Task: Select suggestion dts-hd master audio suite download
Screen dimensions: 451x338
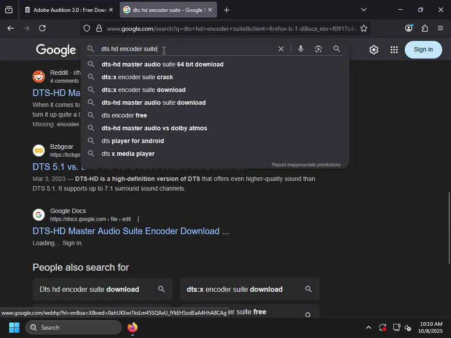Action: click(x=215, y=103)
